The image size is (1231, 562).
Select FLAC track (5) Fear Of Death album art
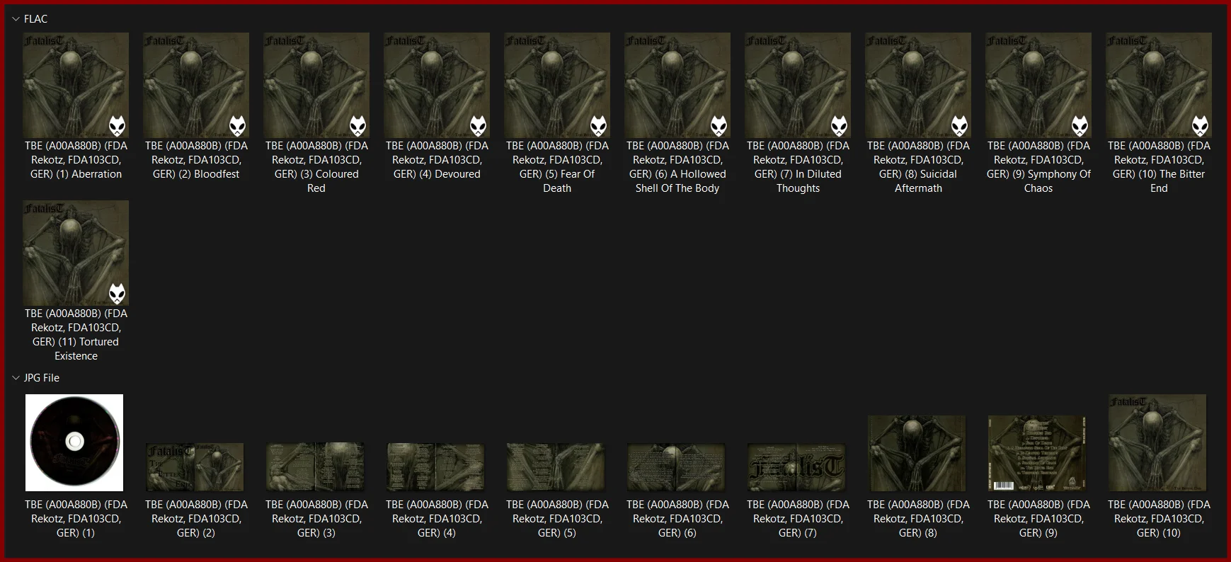click(x=557, y=85)
